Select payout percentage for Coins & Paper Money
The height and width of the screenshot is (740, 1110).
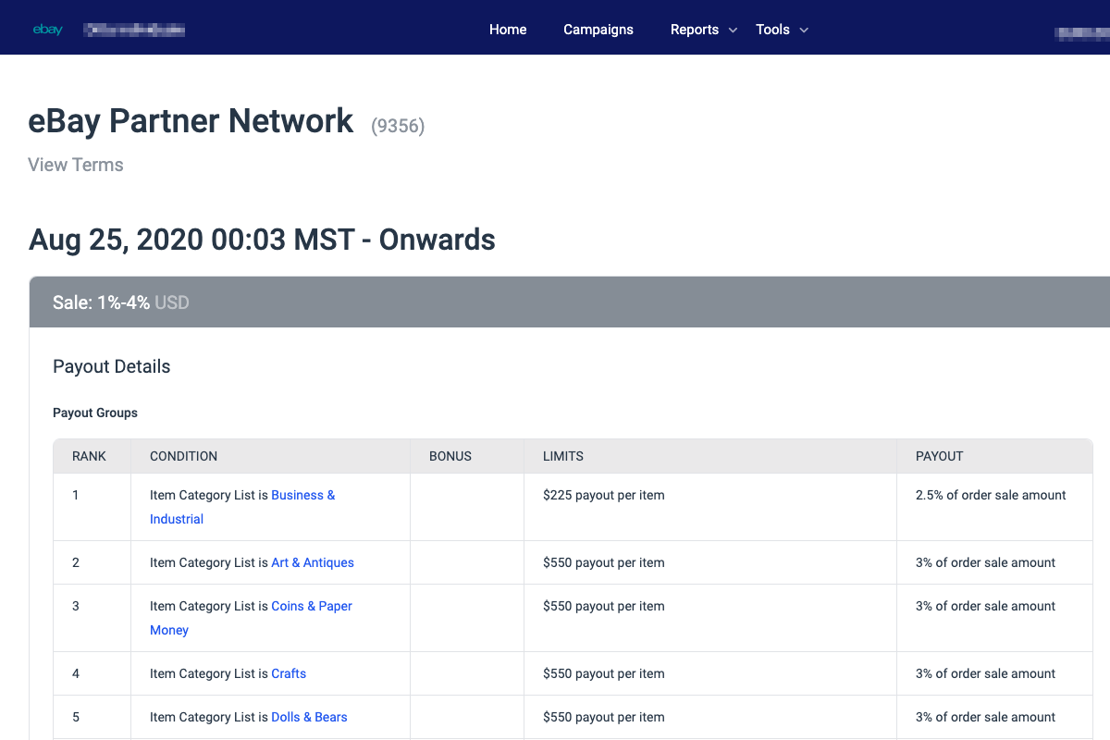pos(995,618)
